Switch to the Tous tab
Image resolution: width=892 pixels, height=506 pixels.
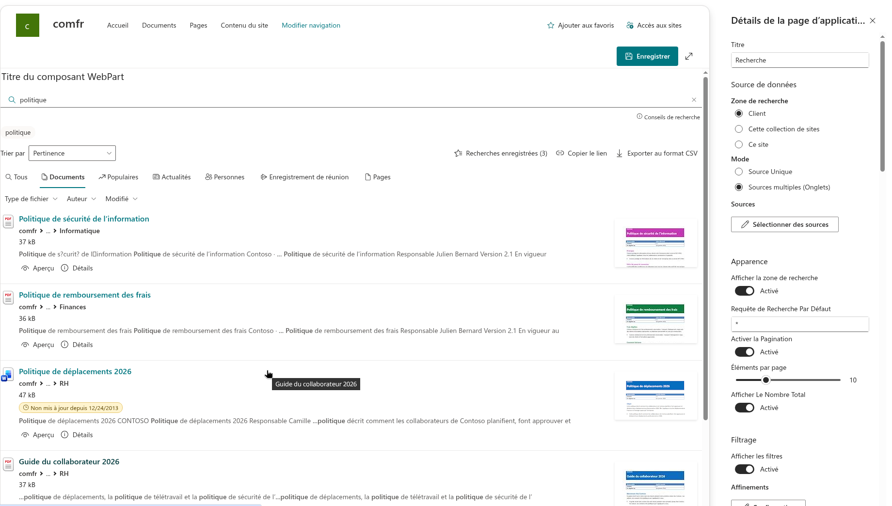click(x=16, y=177)
